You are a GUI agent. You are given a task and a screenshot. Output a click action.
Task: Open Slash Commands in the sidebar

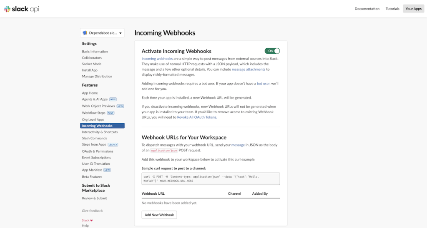[x=94, y=138]
